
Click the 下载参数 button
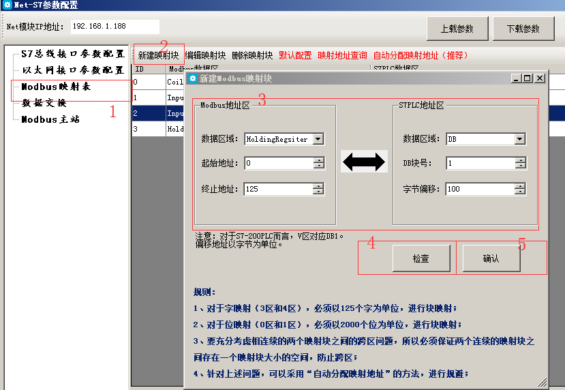tap(523, 29)
